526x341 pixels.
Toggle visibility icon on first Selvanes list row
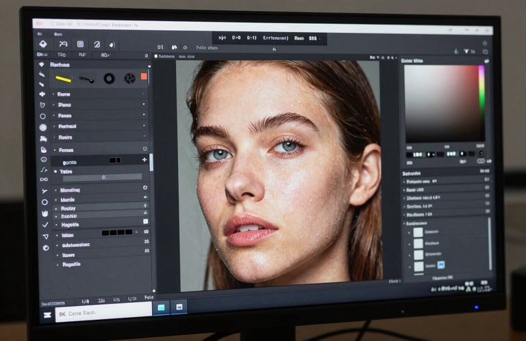click(486, 180)
